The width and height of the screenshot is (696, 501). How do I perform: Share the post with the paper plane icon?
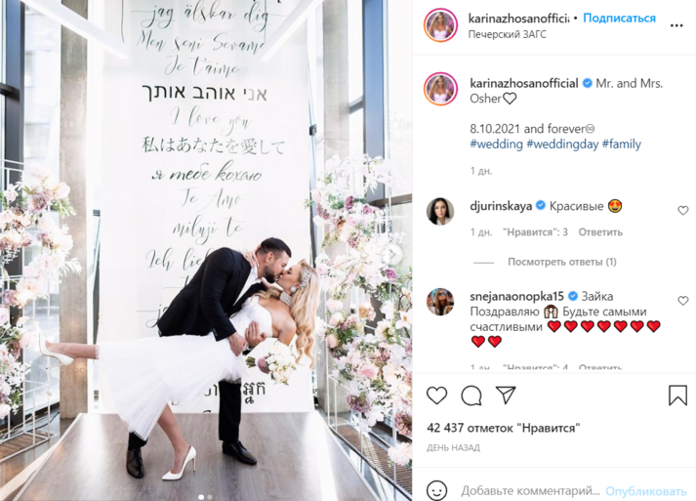tap(506, 395)
